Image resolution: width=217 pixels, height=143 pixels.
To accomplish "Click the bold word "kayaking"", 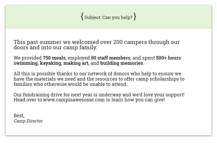I will click(51, 63).
